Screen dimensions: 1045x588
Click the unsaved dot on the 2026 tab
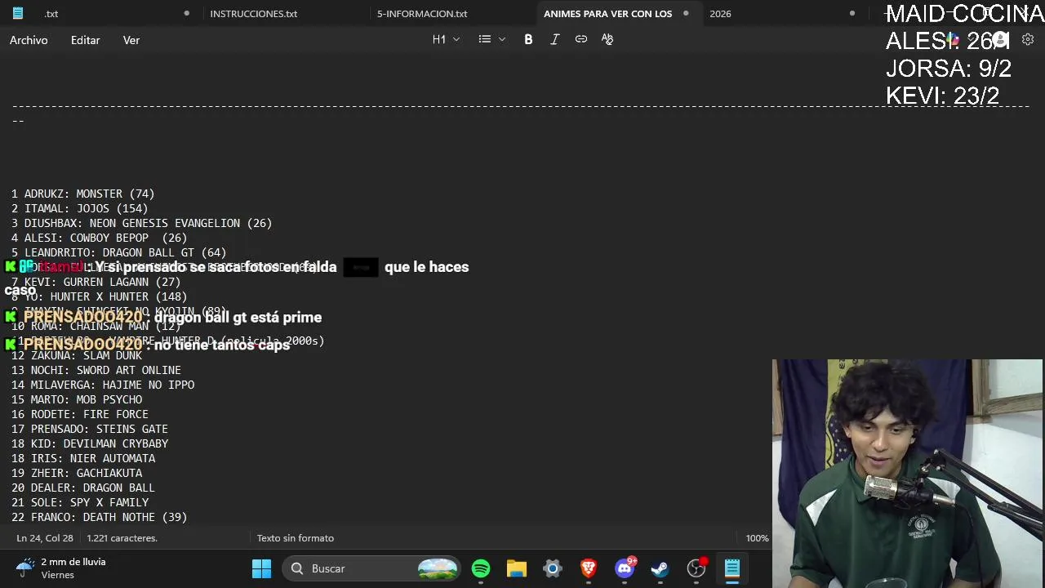point(852,13)
